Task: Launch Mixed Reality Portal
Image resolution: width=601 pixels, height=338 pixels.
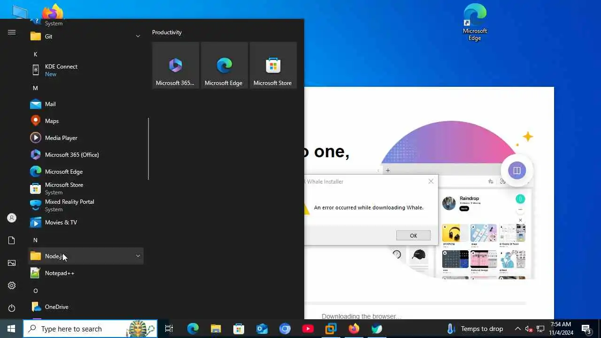Action: coord(86,205)
